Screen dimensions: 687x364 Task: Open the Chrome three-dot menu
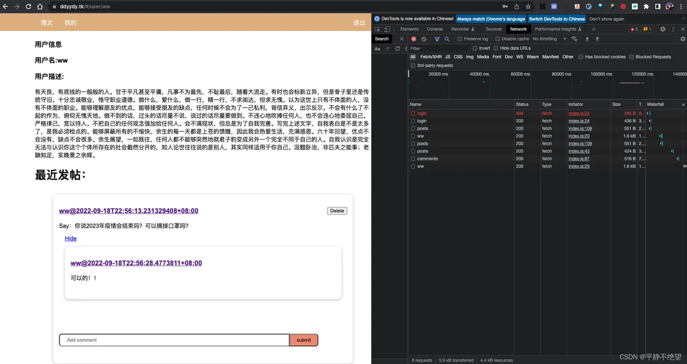tap(681, 6)
